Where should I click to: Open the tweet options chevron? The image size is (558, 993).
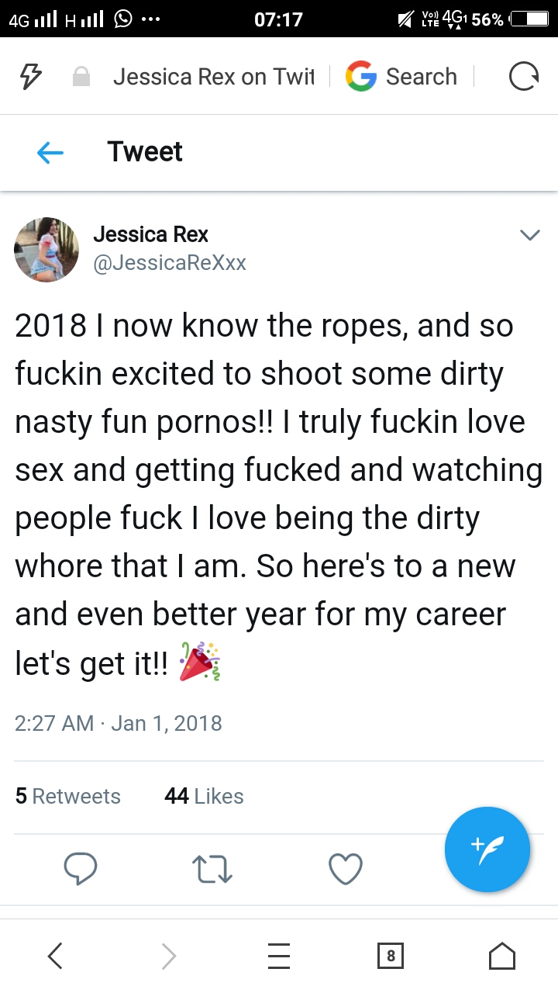coord(529,235)
